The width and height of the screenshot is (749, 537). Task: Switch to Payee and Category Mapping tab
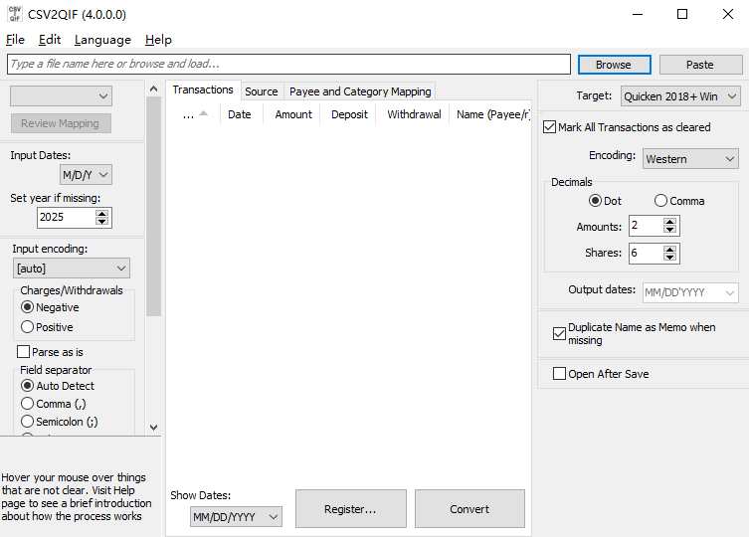(360, 91)
